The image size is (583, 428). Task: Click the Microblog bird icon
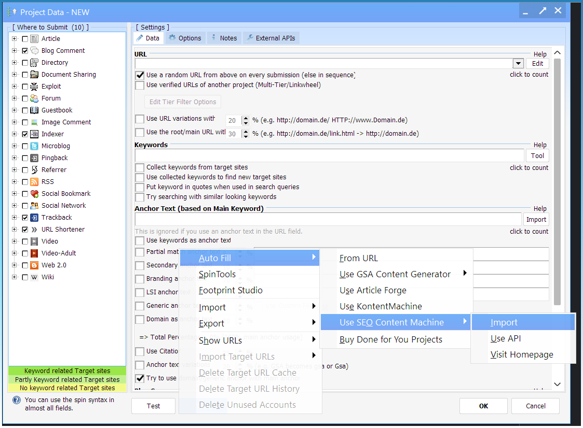point(34,146)
